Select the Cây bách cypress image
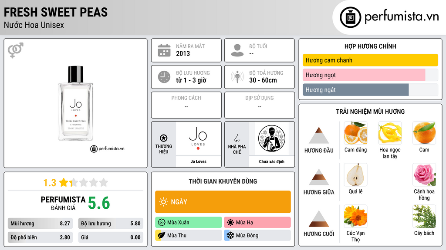Screen dimensions: 446x250 coord(424,216)
